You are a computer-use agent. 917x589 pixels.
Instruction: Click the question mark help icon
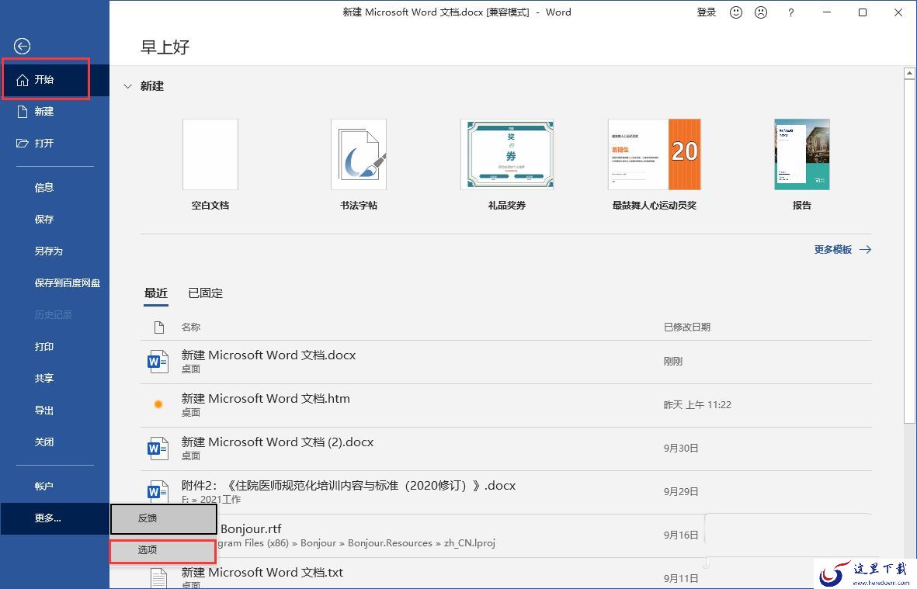coord(790,12)
